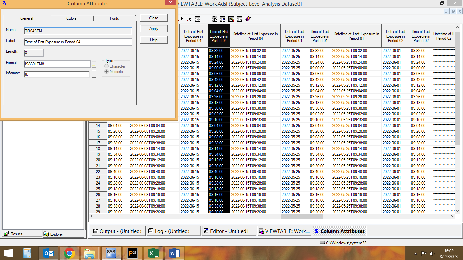Screen dimensions: 463x260
Task: Switch to the Explorer tab
Action: point(63,234)
